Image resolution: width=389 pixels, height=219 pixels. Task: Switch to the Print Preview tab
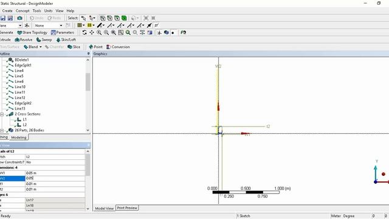[x=127, y=208]
